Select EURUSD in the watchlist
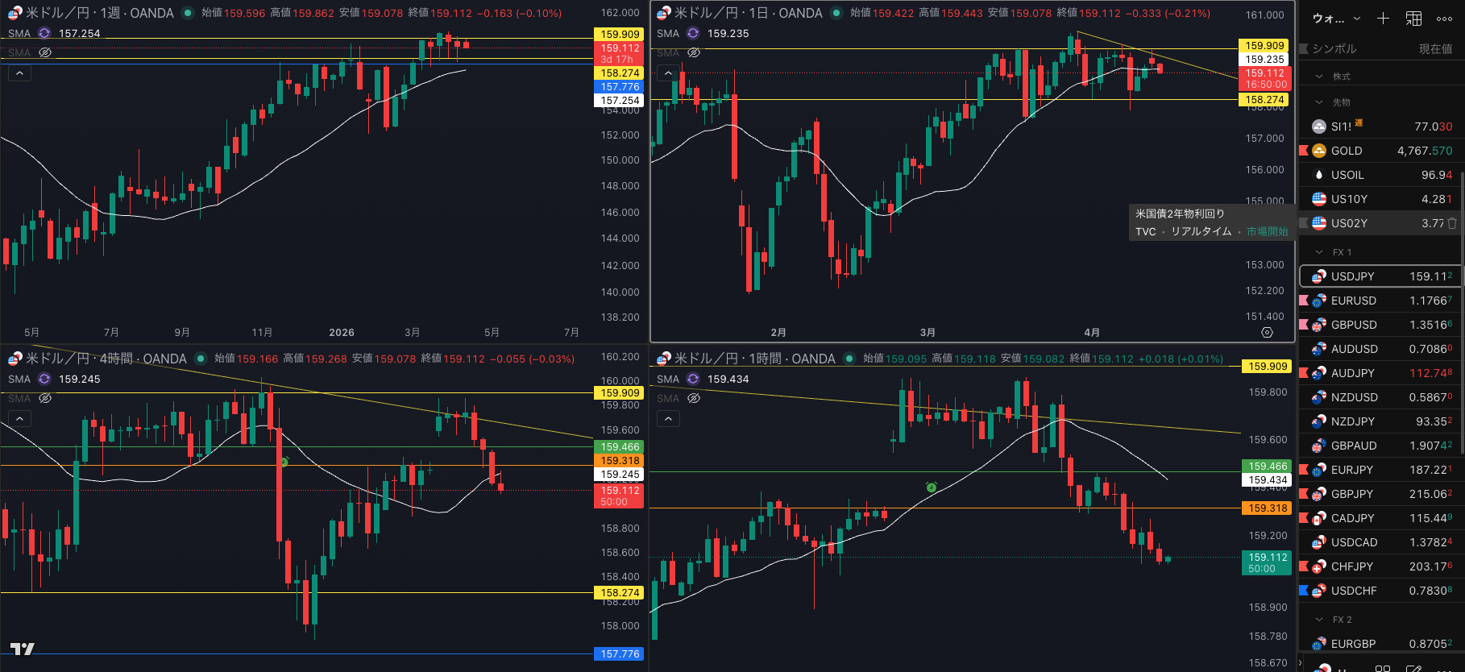Viewport: 1465px width, 672px height. tap(1354, 301)
